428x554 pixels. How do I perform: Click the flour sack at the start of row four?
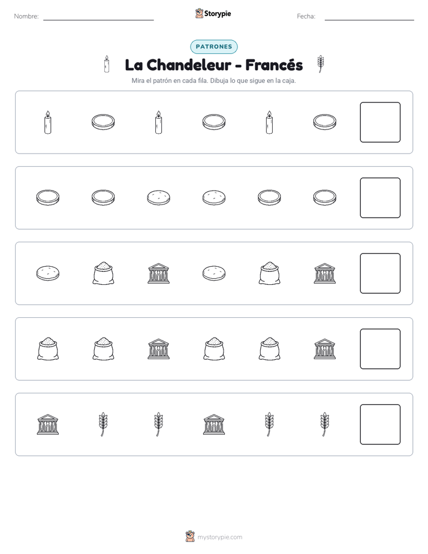48,349
